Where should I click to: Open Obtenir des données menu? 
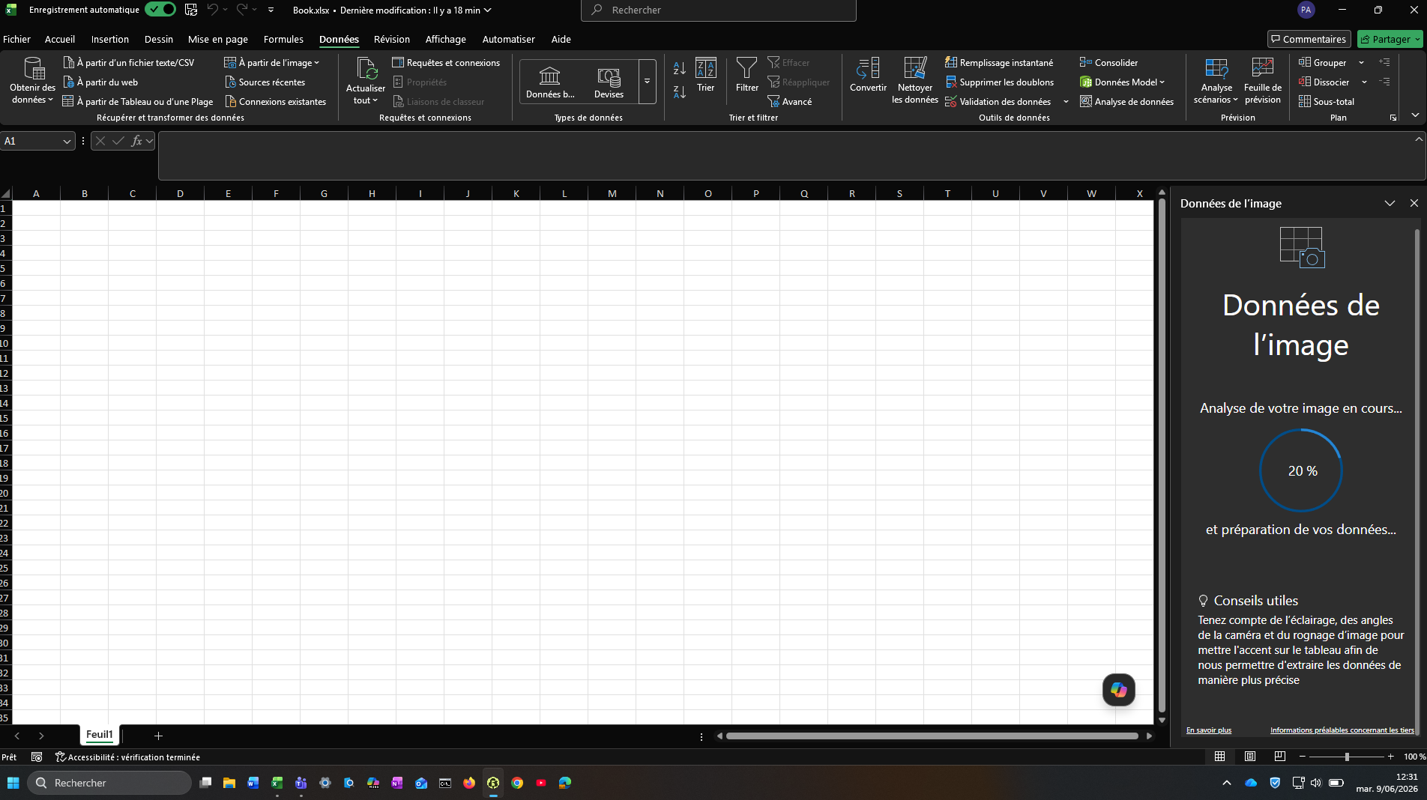[33, 80]
